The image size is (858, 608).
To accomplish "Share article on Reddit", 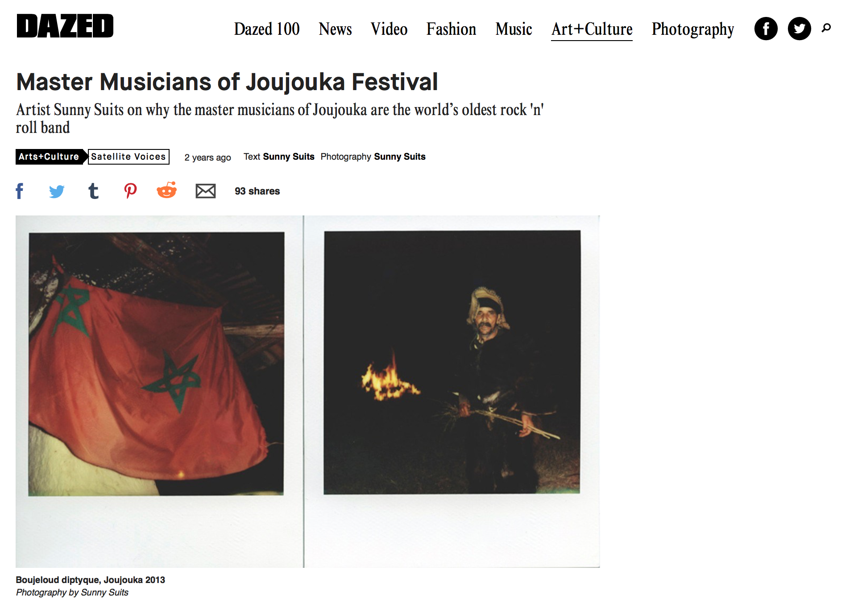I will [x=167, y=190].
